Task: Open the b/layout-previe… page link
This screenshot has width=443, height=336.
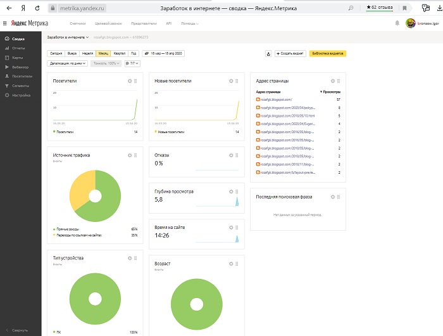Action: tap(287, 172)
